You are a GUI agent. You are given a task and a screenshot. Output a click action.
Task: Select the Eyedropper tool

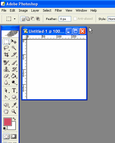pyautogui.click(x=14, y=105)
